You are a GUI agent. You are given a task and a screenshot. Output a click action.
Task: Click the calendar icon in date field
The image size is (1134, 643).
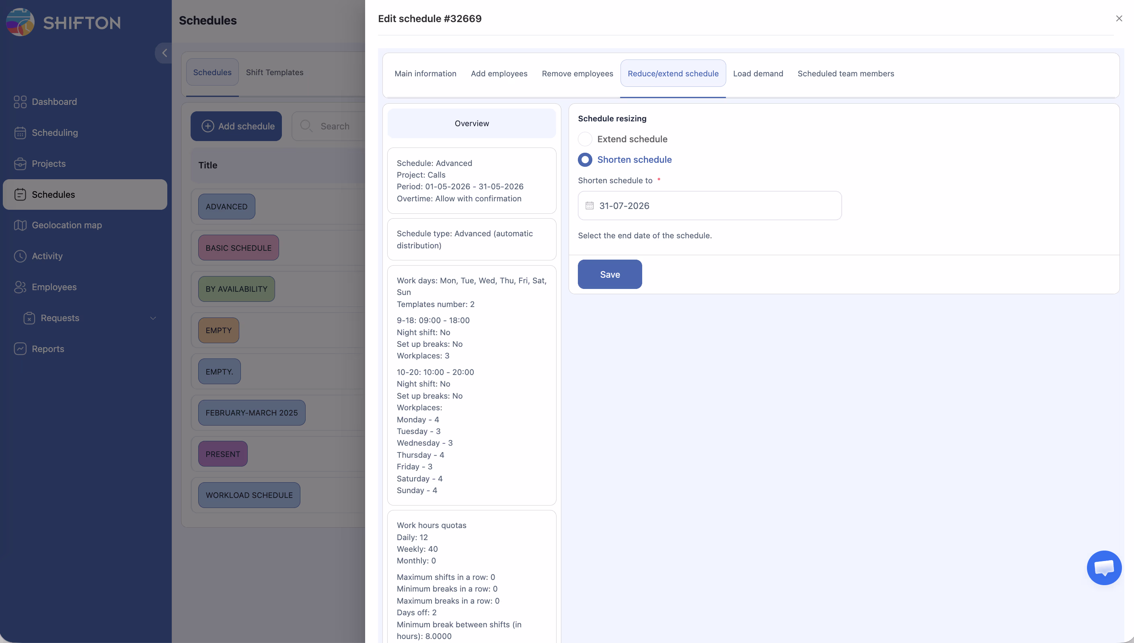[589, 206]
